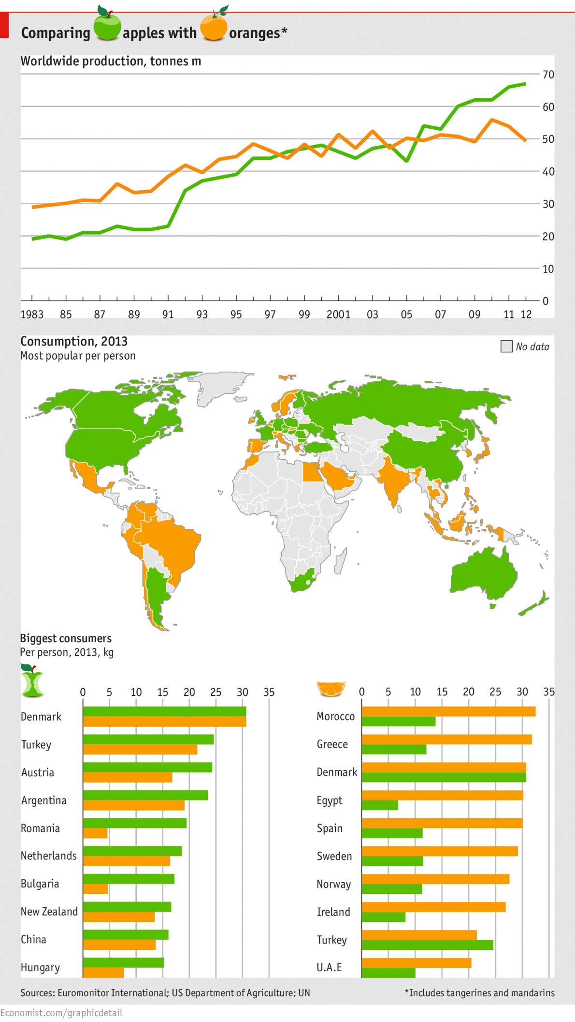Click Denmark label in the orange consumers chart
The height and width of the screenshot is (1022, 575).
337,772
